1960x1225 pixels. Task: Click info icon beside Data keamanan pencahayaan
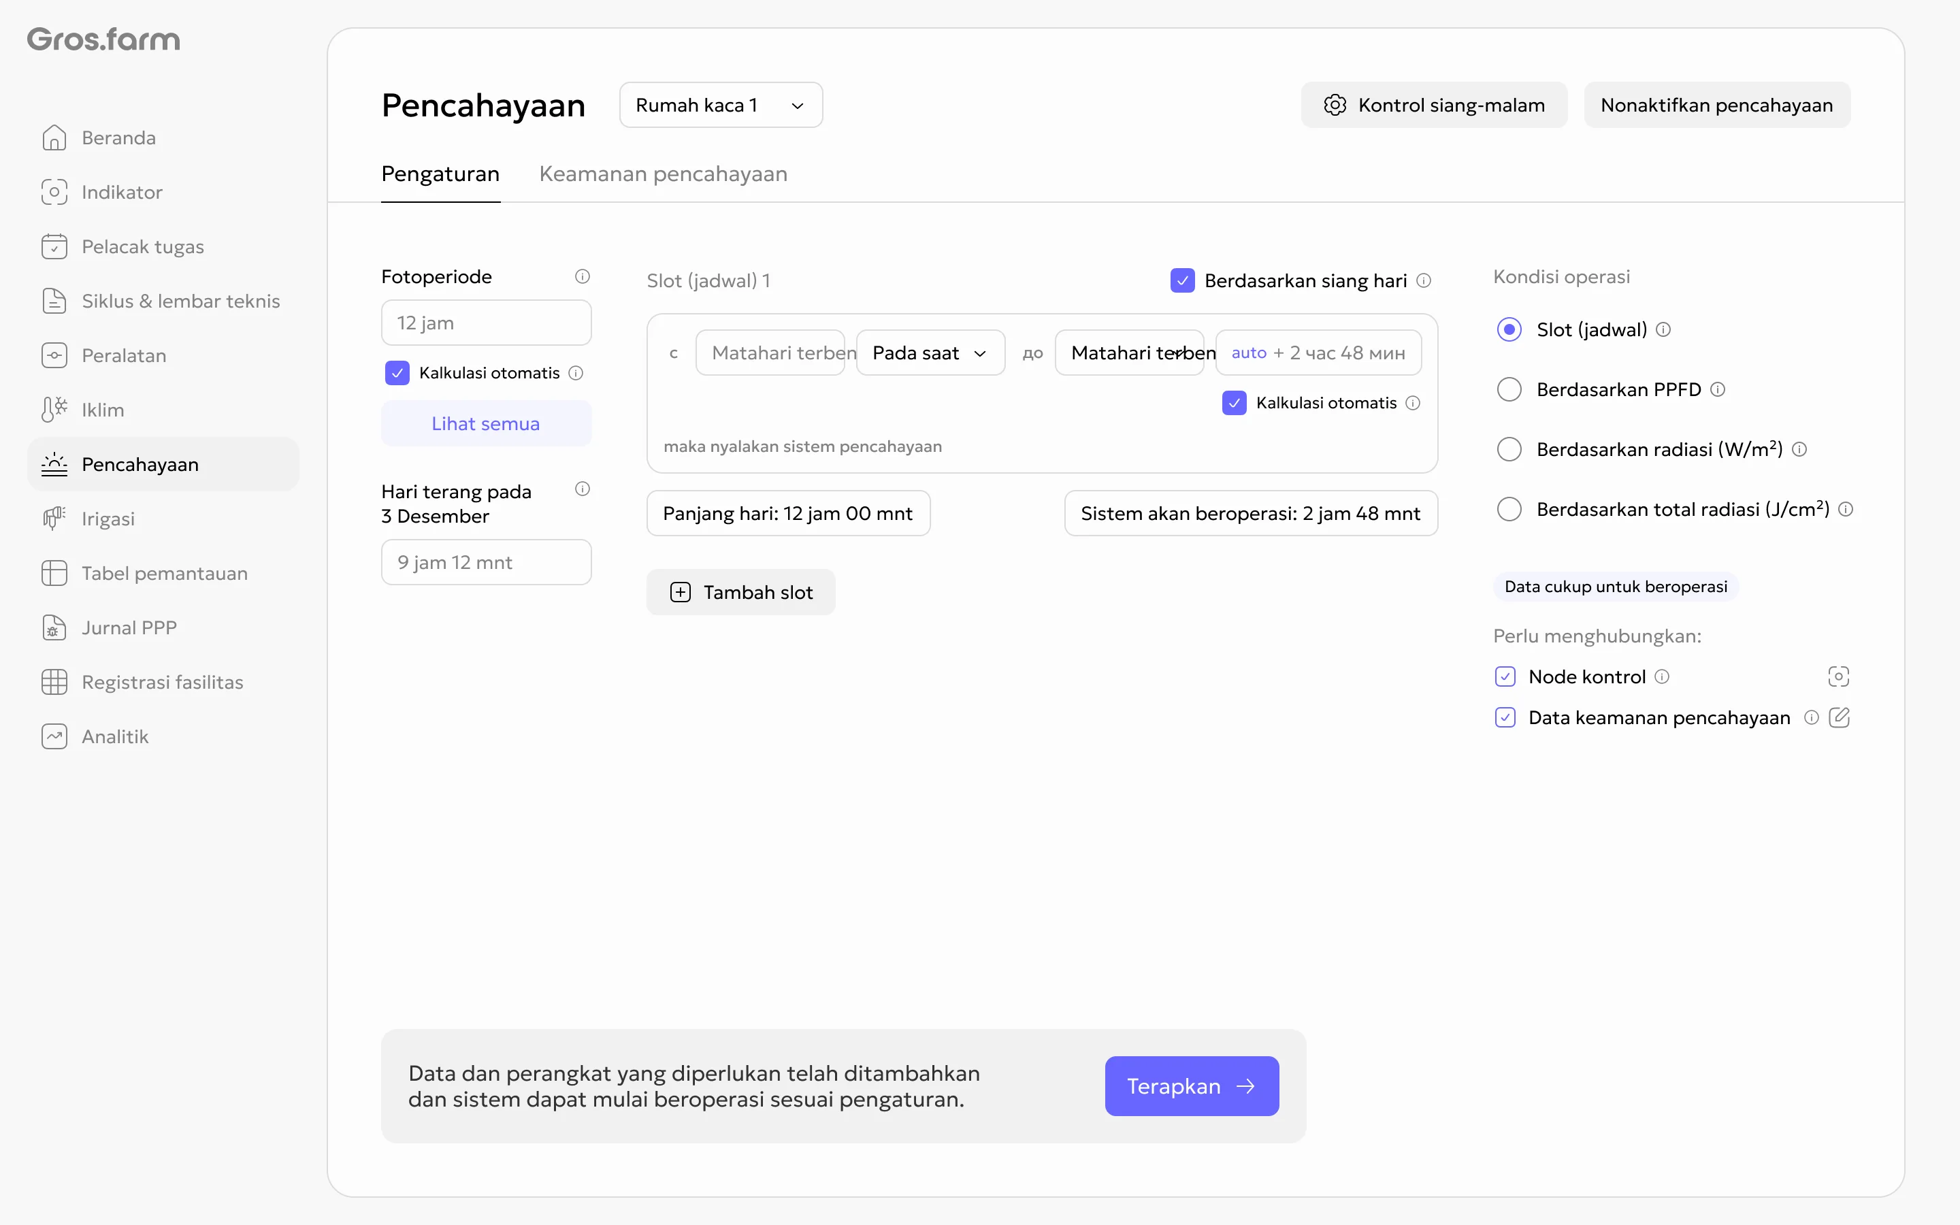[x=1812, y=717]
